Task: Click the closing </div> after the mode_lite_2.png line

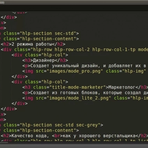Action: (x=19, y=104)
